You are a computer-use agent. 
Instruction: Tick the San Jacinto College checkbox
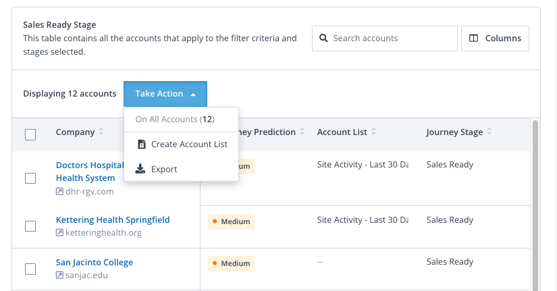(30, 269)
